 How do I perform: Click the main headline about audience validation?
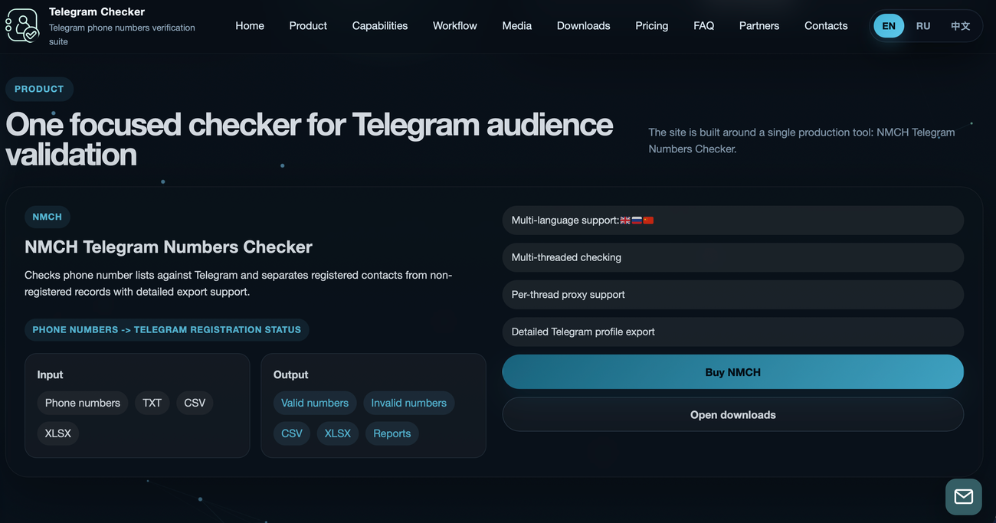(309, 139)
